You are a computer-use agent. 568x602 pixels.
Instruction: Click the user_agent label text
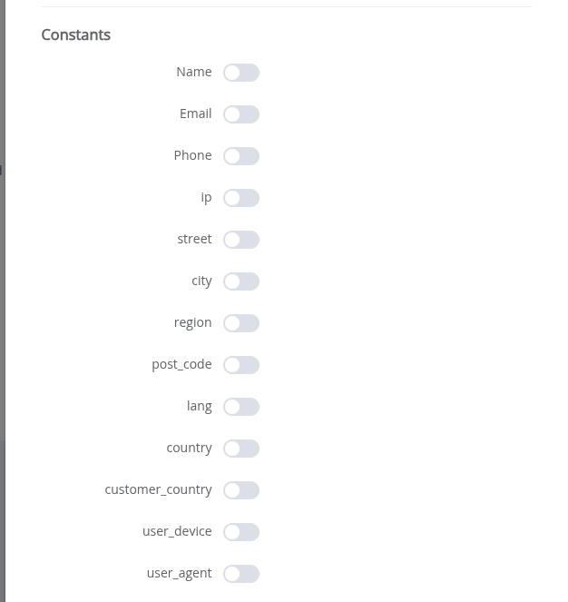[179, 573]
